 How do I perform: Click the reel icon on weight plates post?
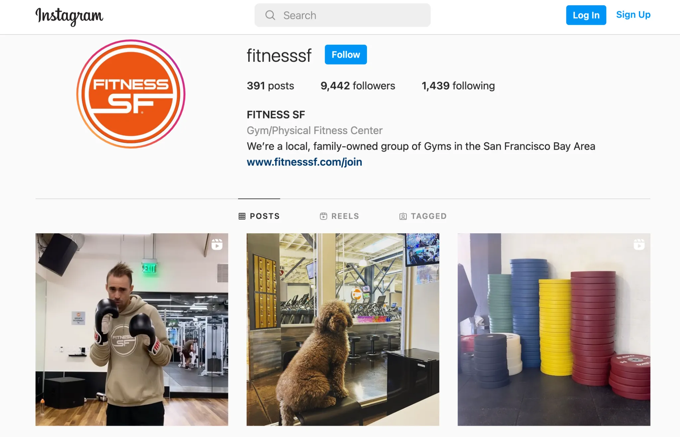[x=639, y=245]
